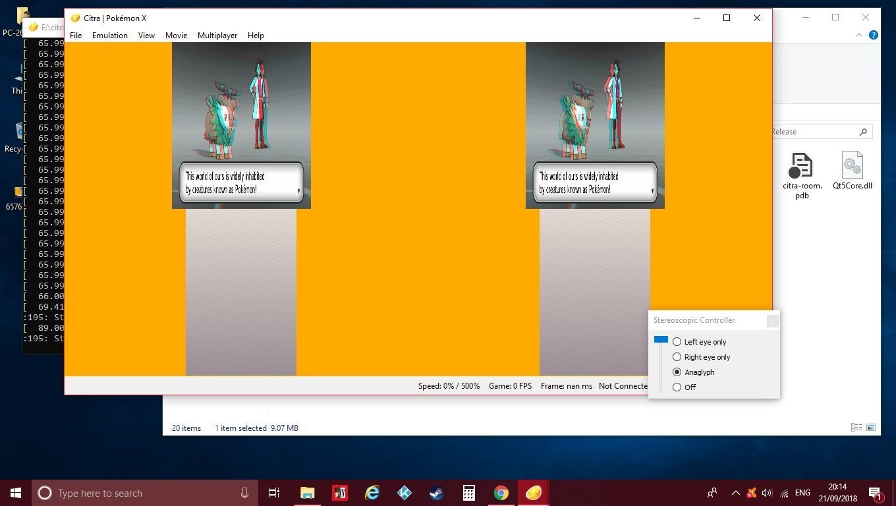The image size is (896, 506).
Task: Click the orange tray app icon
Action: [x=752, y=493]
